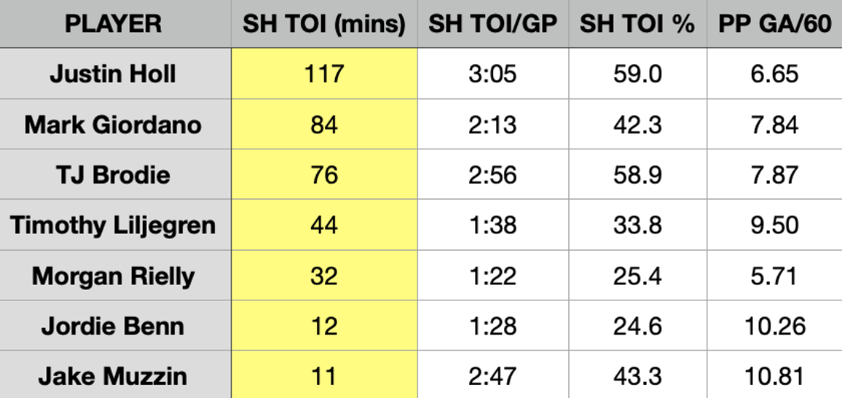Click the Jordie Benn player cell
842x398 pixels.
pos(113,326)
